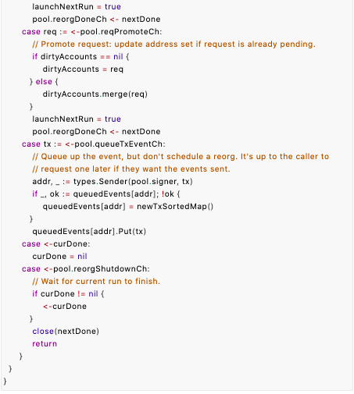
Task: Click 'close(nextDone)' call
Action: (x=66, y=331)
